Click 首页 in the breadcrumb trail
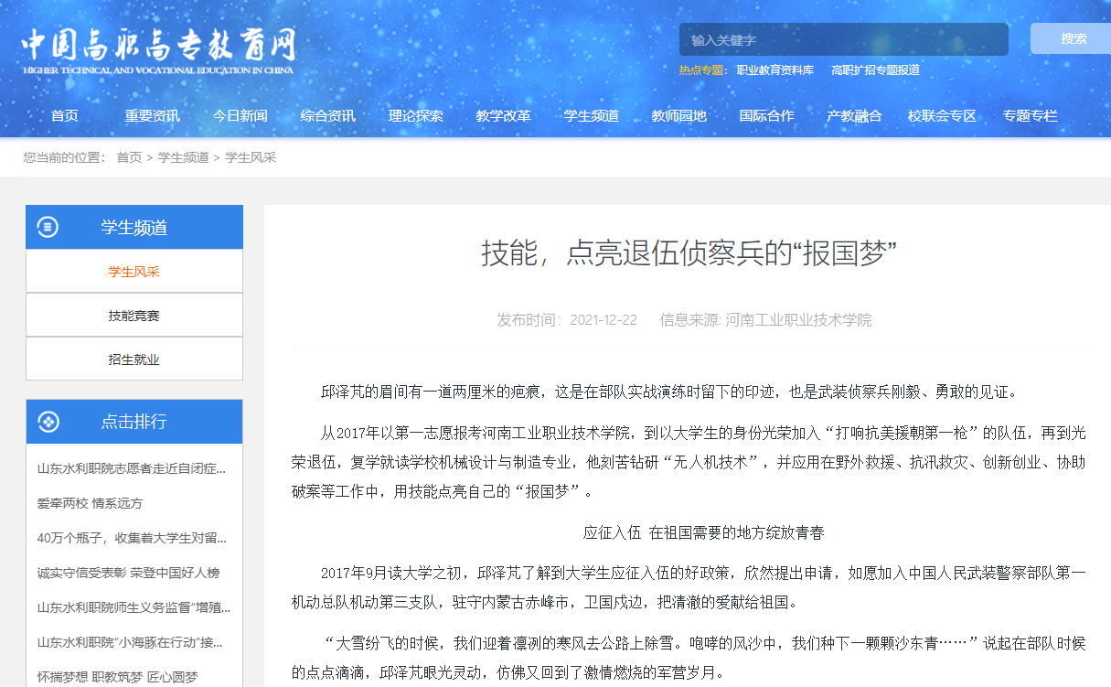1111x687 pixels. pos(129,157)
